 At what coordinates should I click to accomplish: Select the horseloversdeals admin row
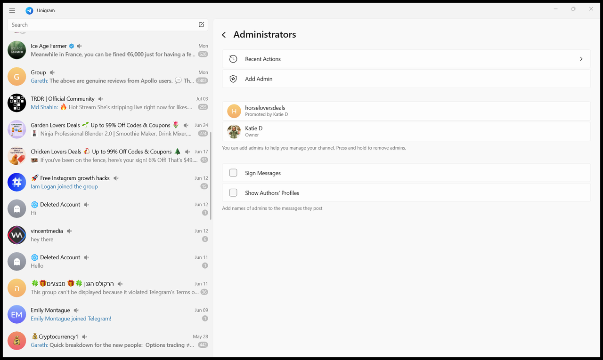406,111
